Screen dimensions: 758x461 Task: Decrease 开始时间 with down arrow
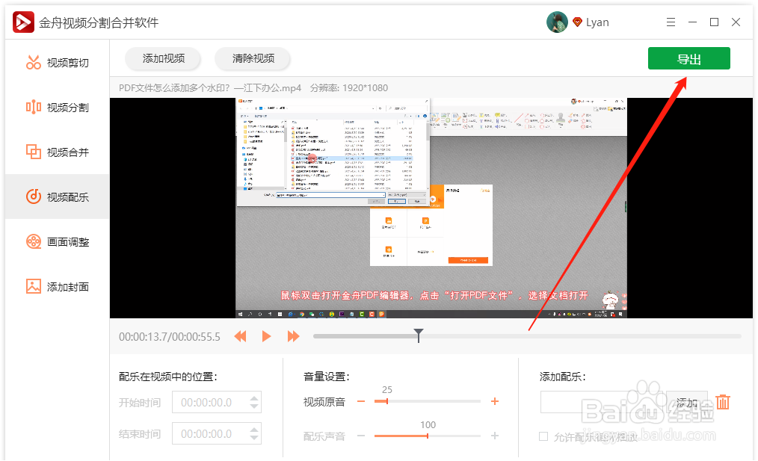(x=254, y=406)
